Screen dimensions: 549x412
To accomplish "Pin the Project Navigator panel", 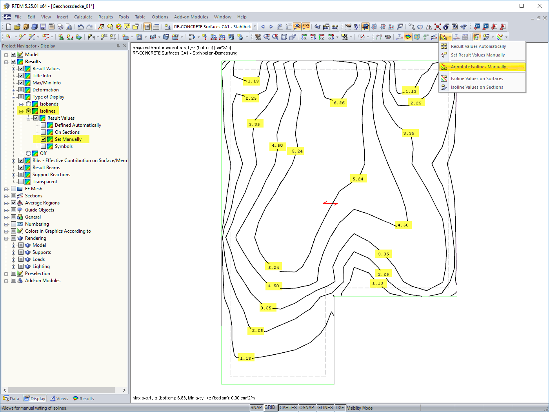I will coord(118,46).
